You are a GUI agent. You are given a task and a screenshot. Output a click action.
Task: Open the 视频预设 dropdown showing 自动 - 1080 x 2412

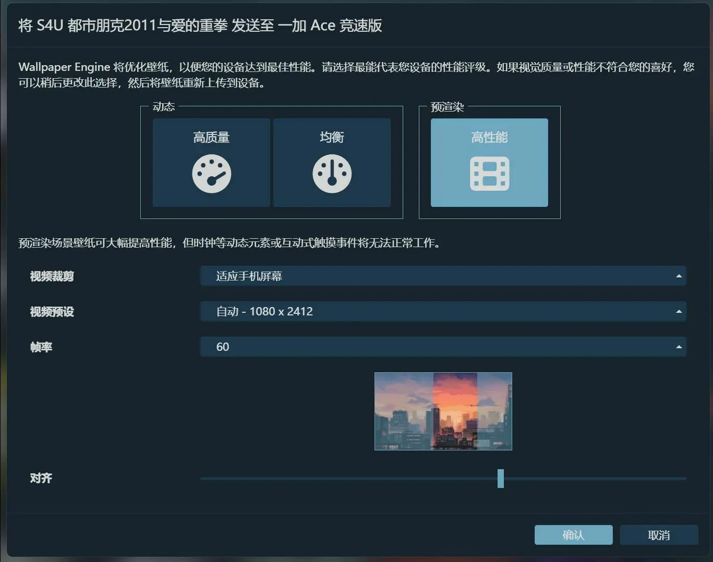[x=443, y=311]
